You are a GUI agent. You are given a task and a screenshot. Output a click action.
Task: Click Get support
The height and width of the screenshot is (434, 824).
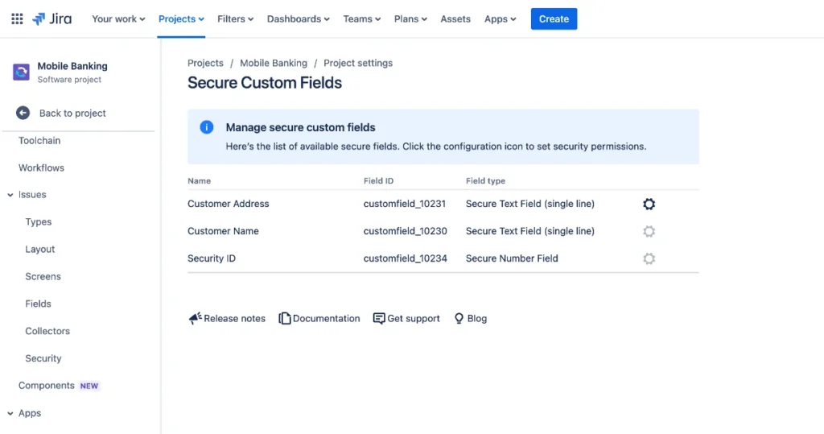pos(406,319)
